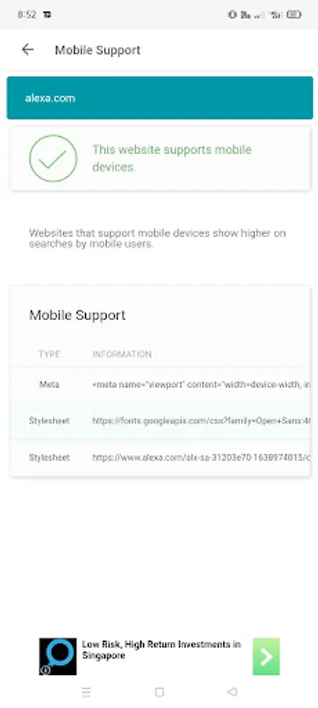Tap the back arrow icon
The height and width of the screenshot is (708, 318).
(28, 50)
